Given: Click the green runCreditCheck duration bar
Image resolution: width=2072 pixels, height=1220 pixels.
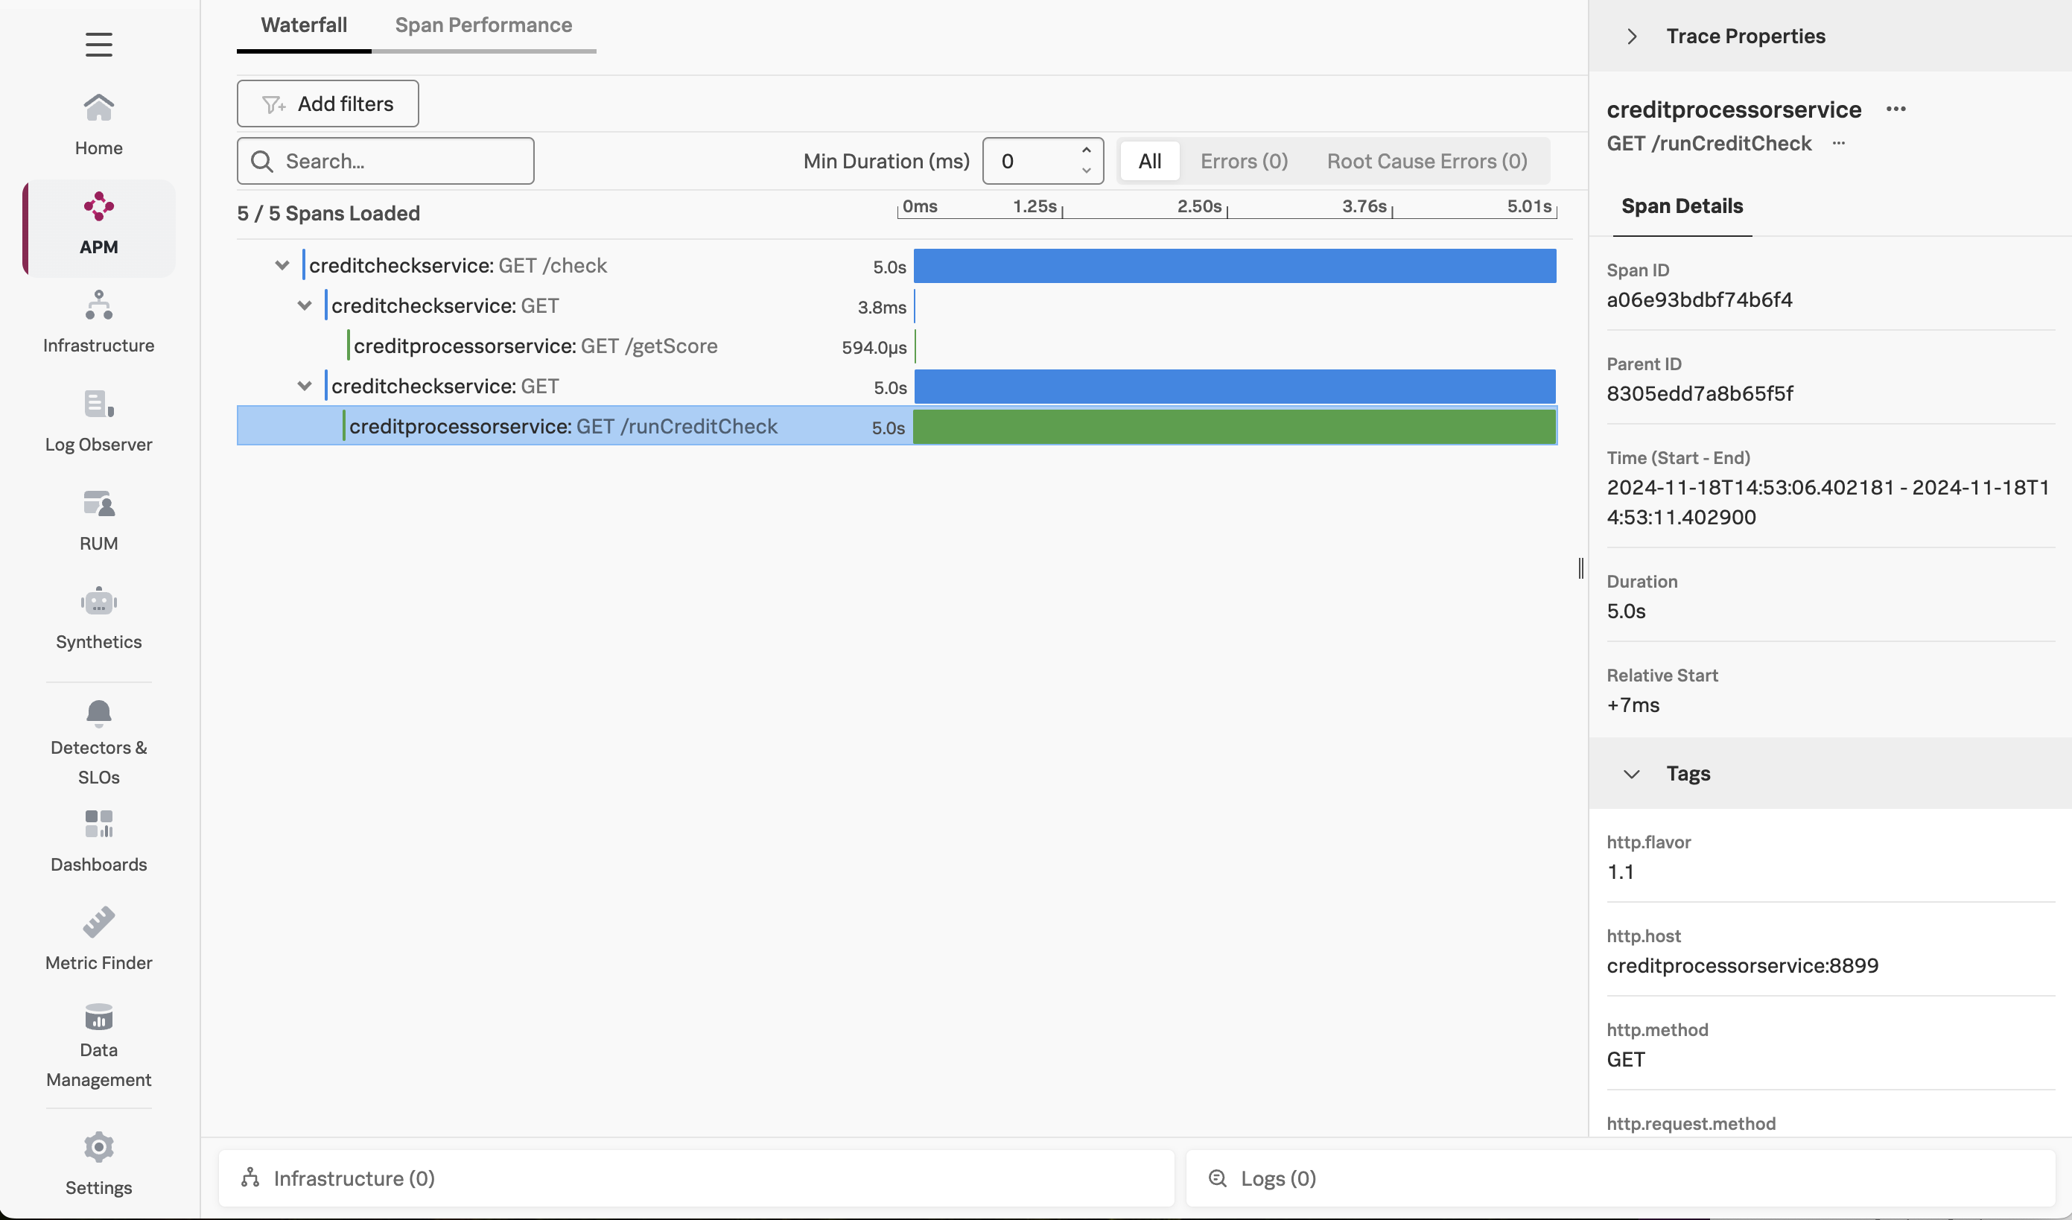Looking at the screenshot, I should [1233, 427].
